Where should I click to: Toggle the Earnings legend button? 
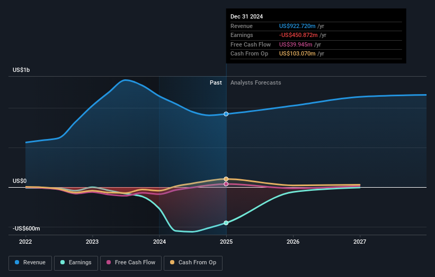point(76,263)
